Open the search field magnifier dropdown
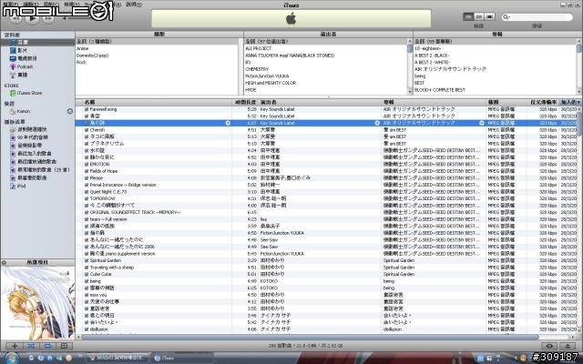Viewport: 583px width, 364px height. tap(506, 16)
